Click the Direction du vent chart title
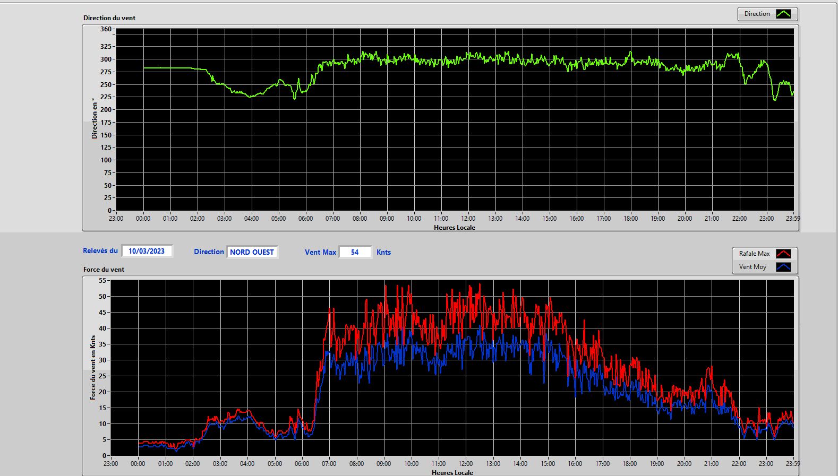 [x=109, y=18]
